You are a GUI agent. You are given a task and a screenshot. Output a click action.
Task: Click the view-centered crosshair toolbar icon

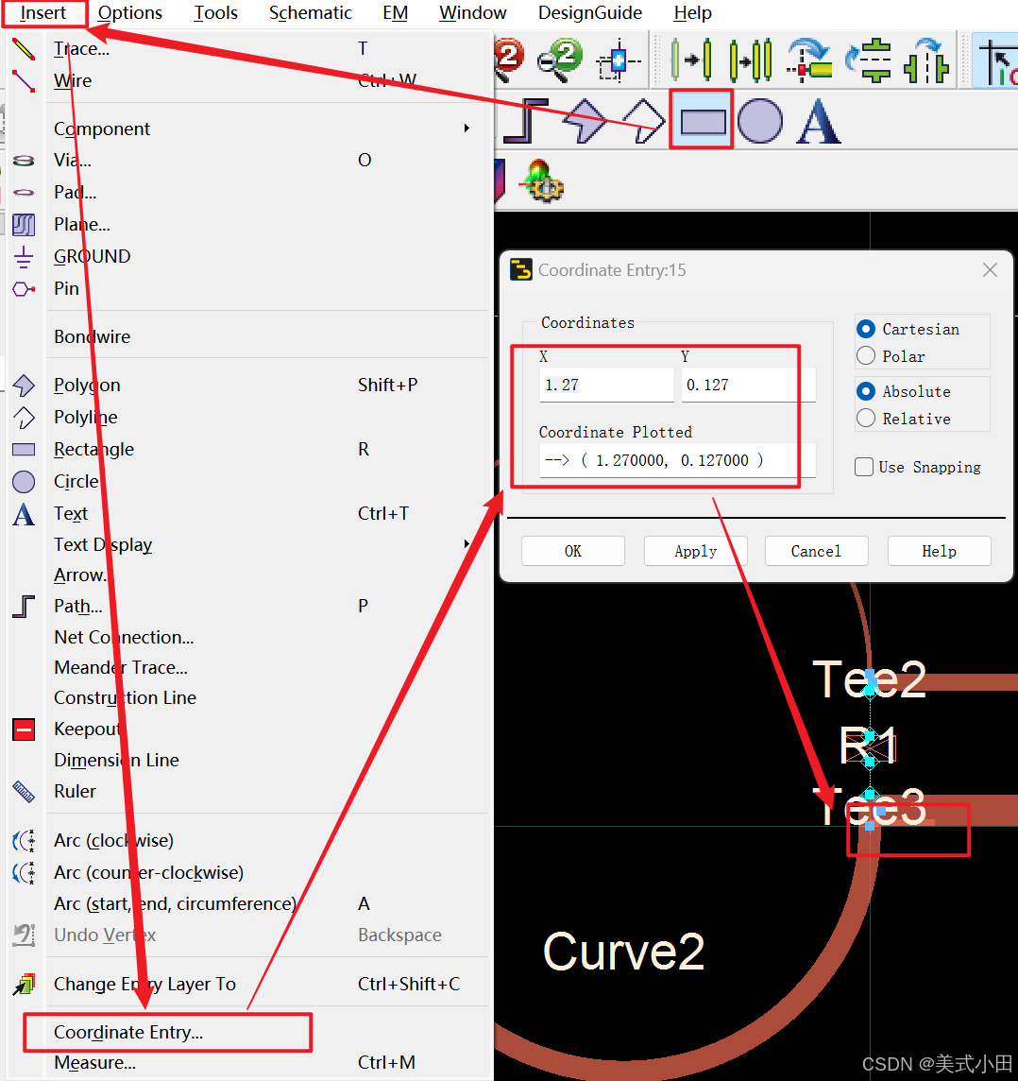coord(618,60)
